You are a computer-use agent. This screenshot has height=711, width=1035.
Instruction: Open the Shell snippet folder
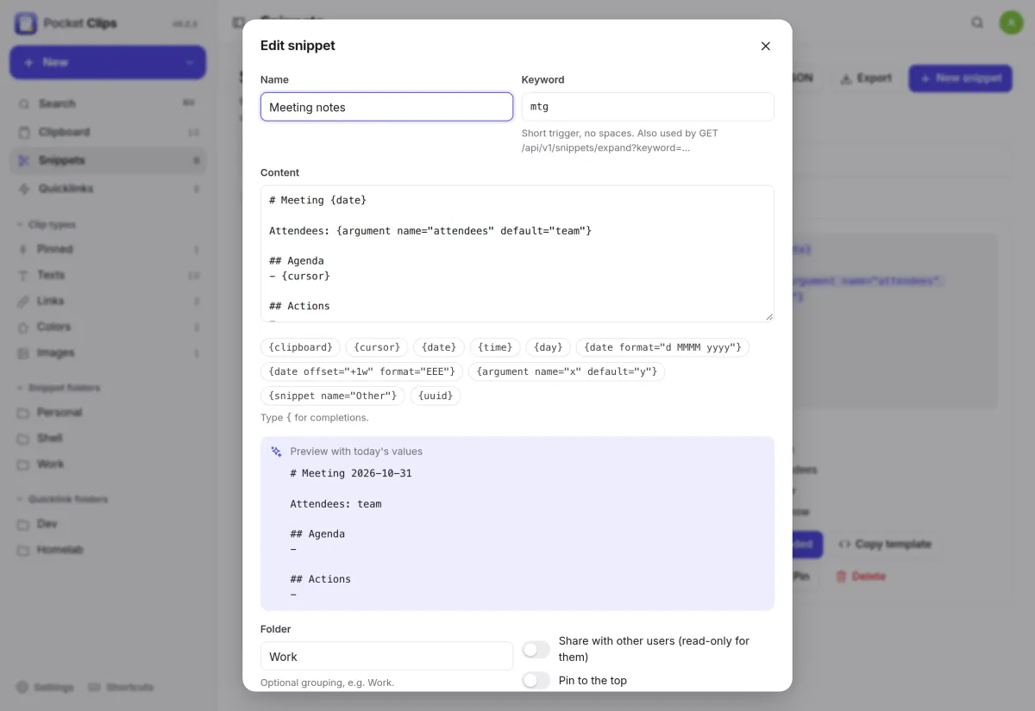108,438
